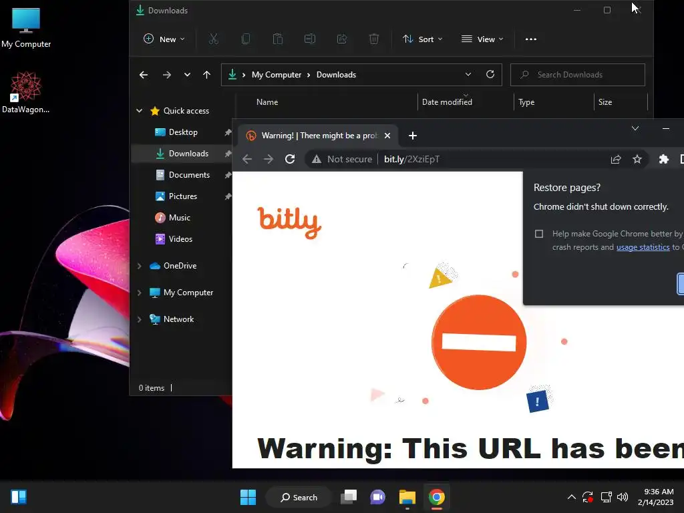
Task: Expand My Computer in the navigation pane
Action: coord(139,293)
